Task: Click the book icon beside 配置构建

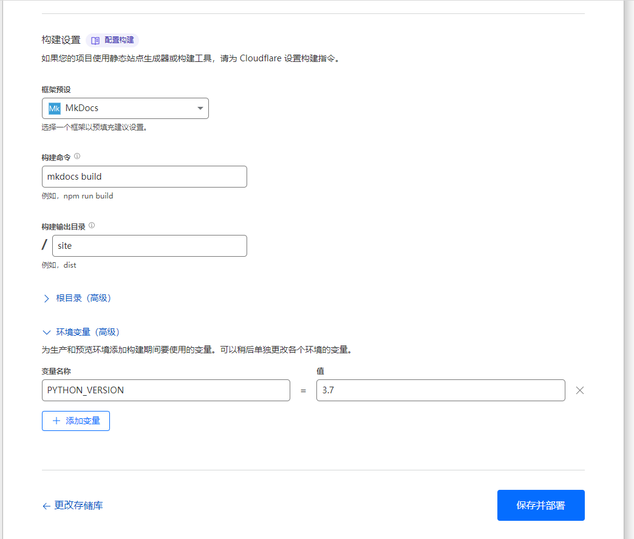Action: coord(95,41)
